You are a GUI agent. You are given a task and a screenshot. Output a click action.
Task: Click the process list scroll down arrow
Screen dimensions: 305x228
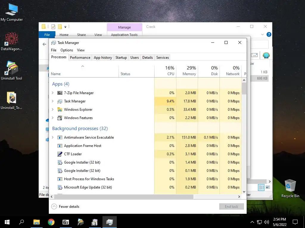click(244, 192)
